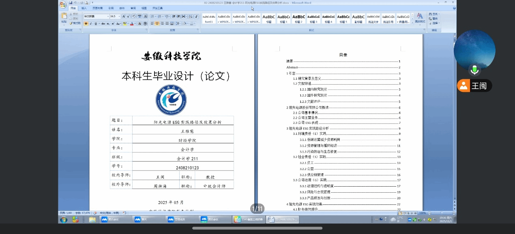Screen dimensions: 515x234
Task: Toggle center paragraph alignment
Action: [x=157, y=23]
